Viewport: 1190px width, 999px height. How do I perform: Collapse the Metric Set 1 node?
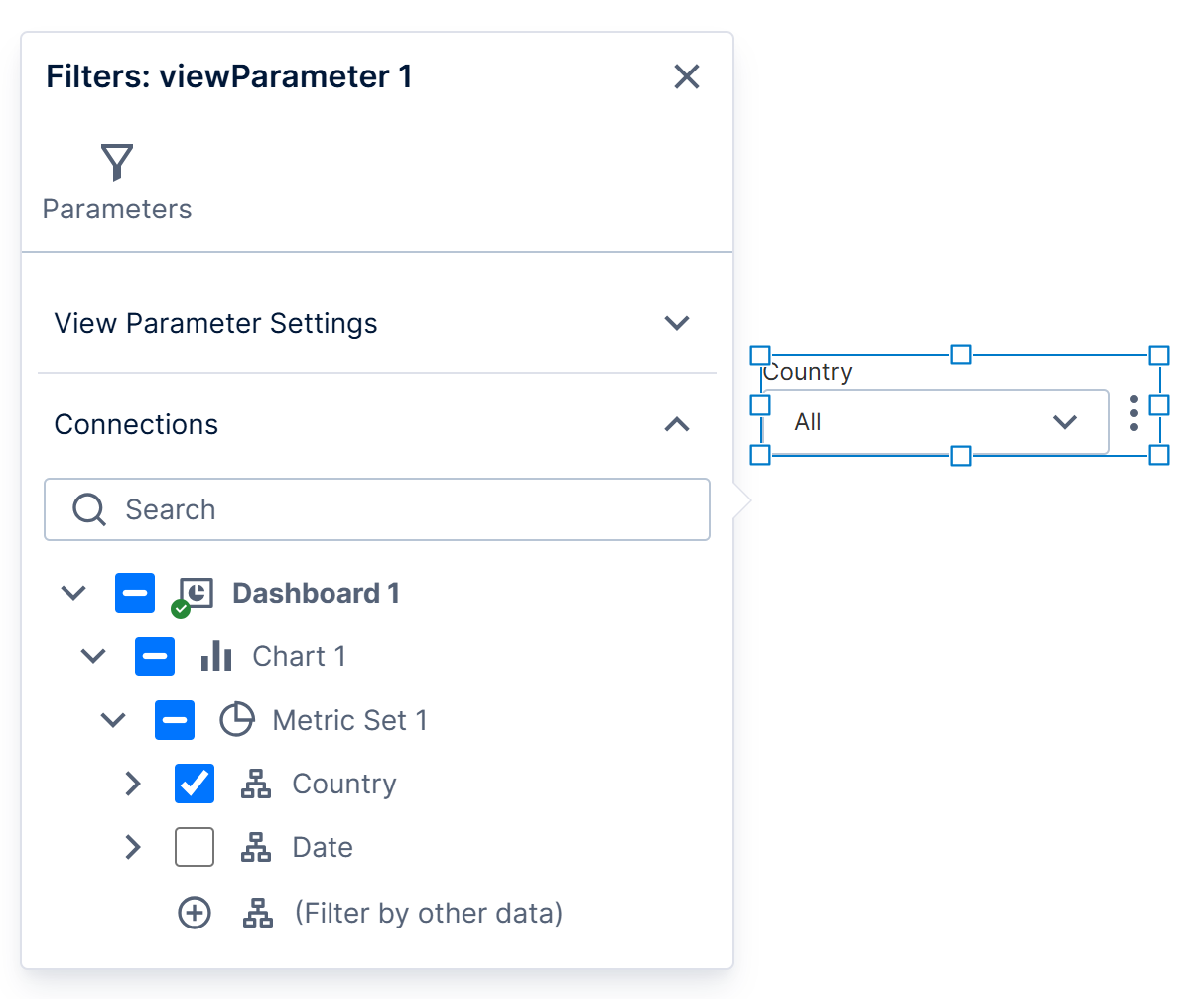coord(113,720)
